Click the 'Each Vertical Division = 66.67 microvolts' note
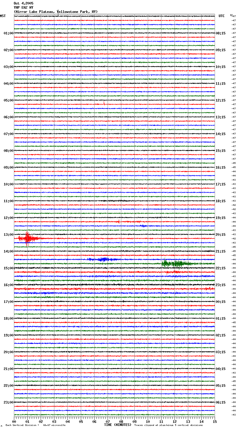 pyautogui.click(x=35, y=425)
